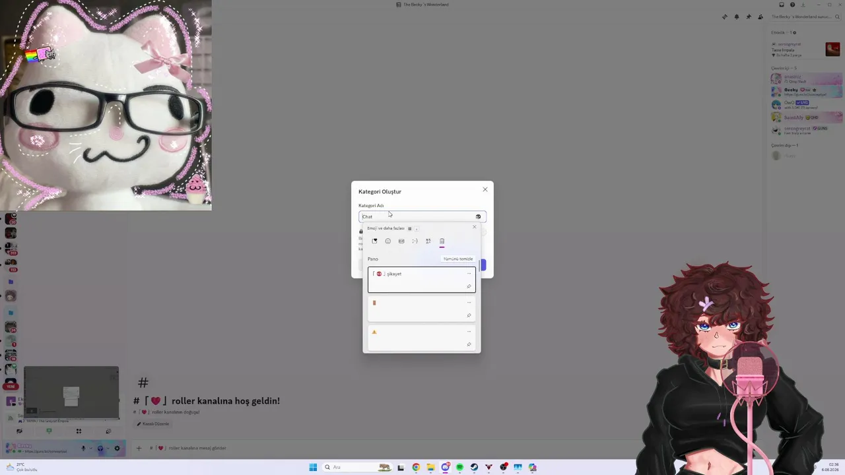The image size is (845, 475).
Task: Open Becky's profile in member list
Action: [806, 91]
